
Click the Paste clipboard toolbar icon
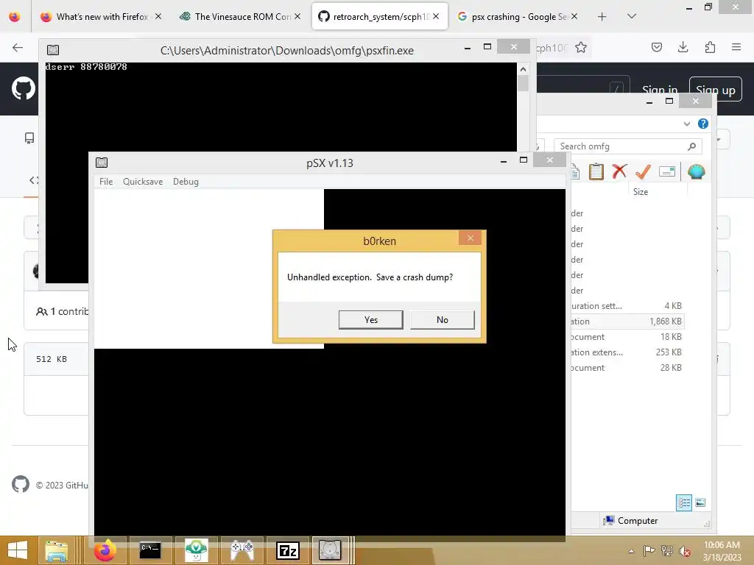[x=596, y=171]
